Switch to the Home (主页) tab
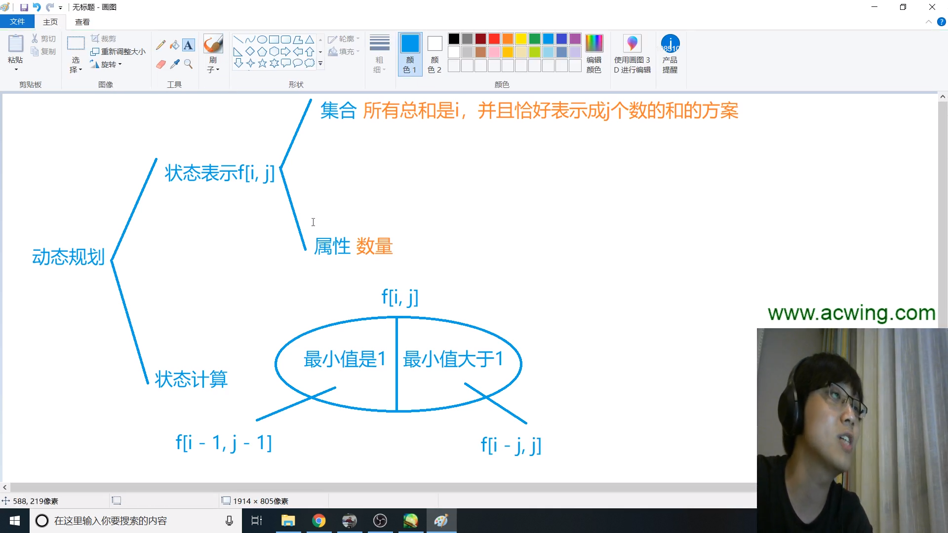The image size is (948, 533). pyautogui.click(x=50, y=22)
